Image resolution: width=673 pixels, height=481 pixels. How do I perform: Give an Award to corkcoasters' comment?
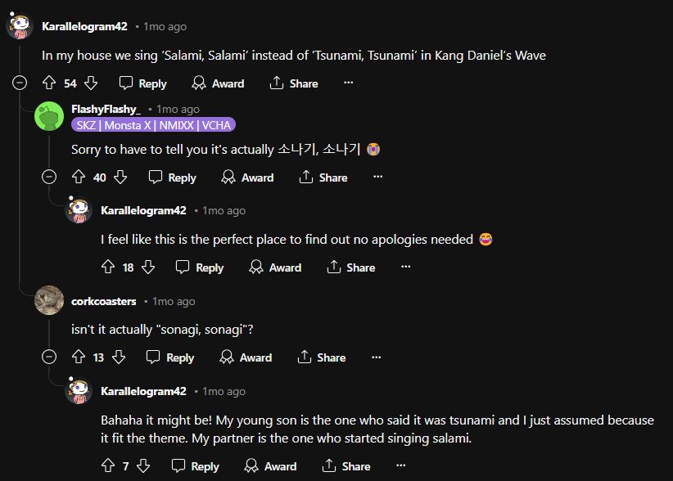[x=246, y=357]
